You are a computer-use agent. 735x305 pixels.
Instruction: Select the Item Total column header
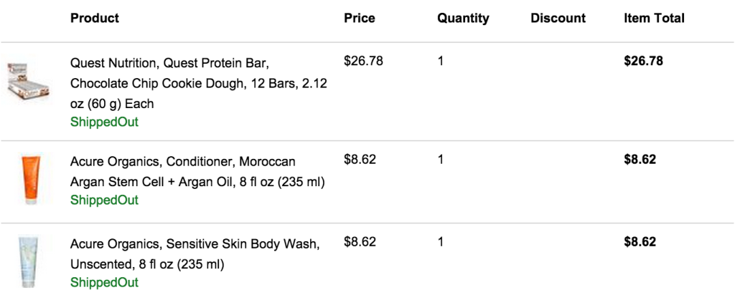coord(654,18)
